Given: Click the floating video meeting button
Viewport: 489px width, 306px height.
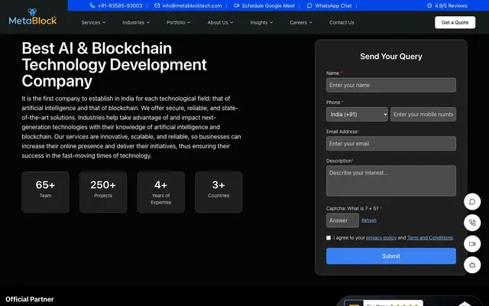Looking at the screenshot, I should [472, 244].
